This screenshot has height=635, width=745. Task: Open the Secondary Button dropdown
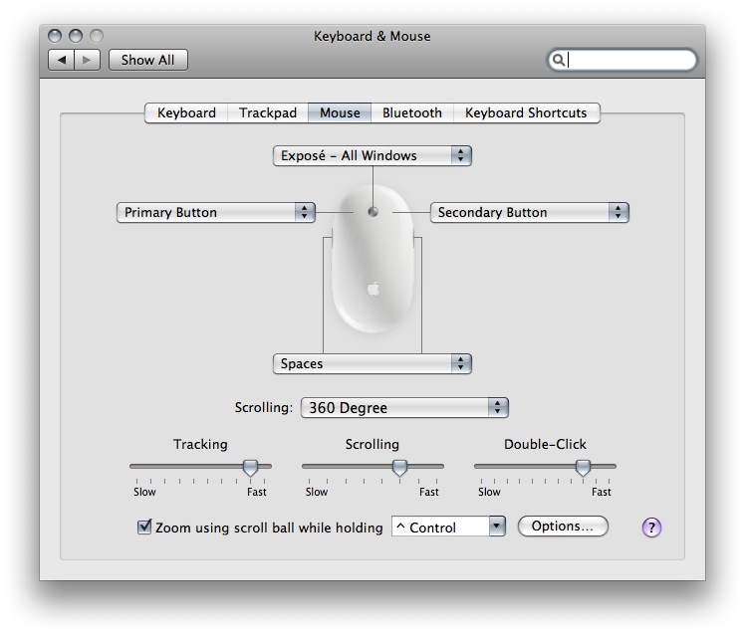pyautogui.click(x=529, y=212)
